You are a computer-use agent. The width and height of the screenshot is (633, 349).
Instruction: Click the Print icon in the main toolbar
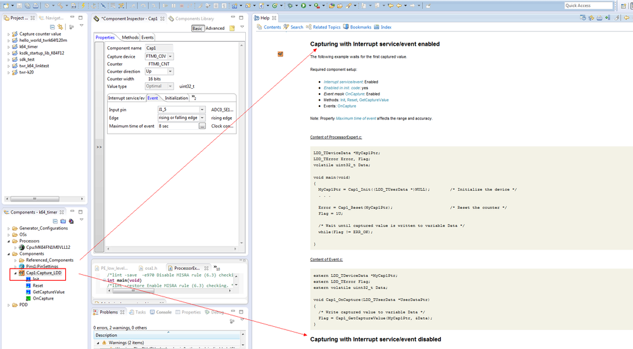click(x=35, y=6)
